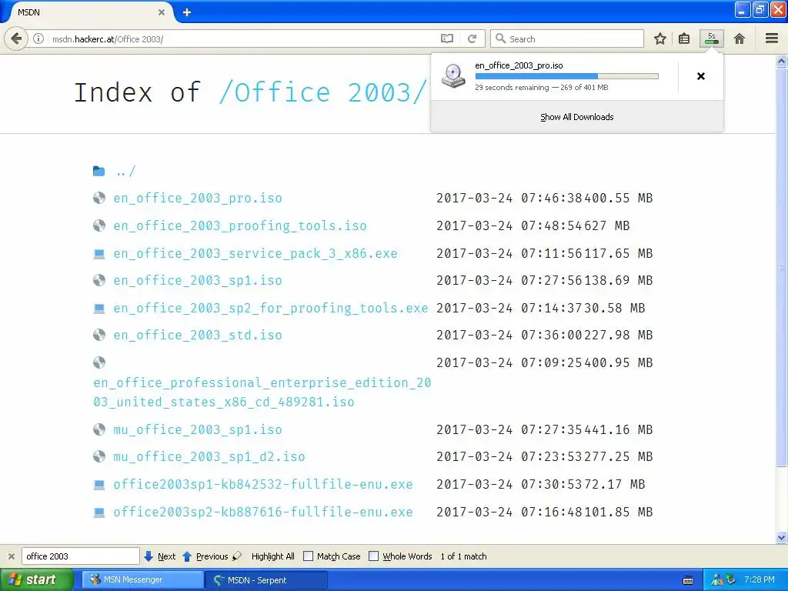This screenshot has width=788, height=591.
Task: Switch to MSDN - Serpent taskbar button
Action: click(266, 580)
